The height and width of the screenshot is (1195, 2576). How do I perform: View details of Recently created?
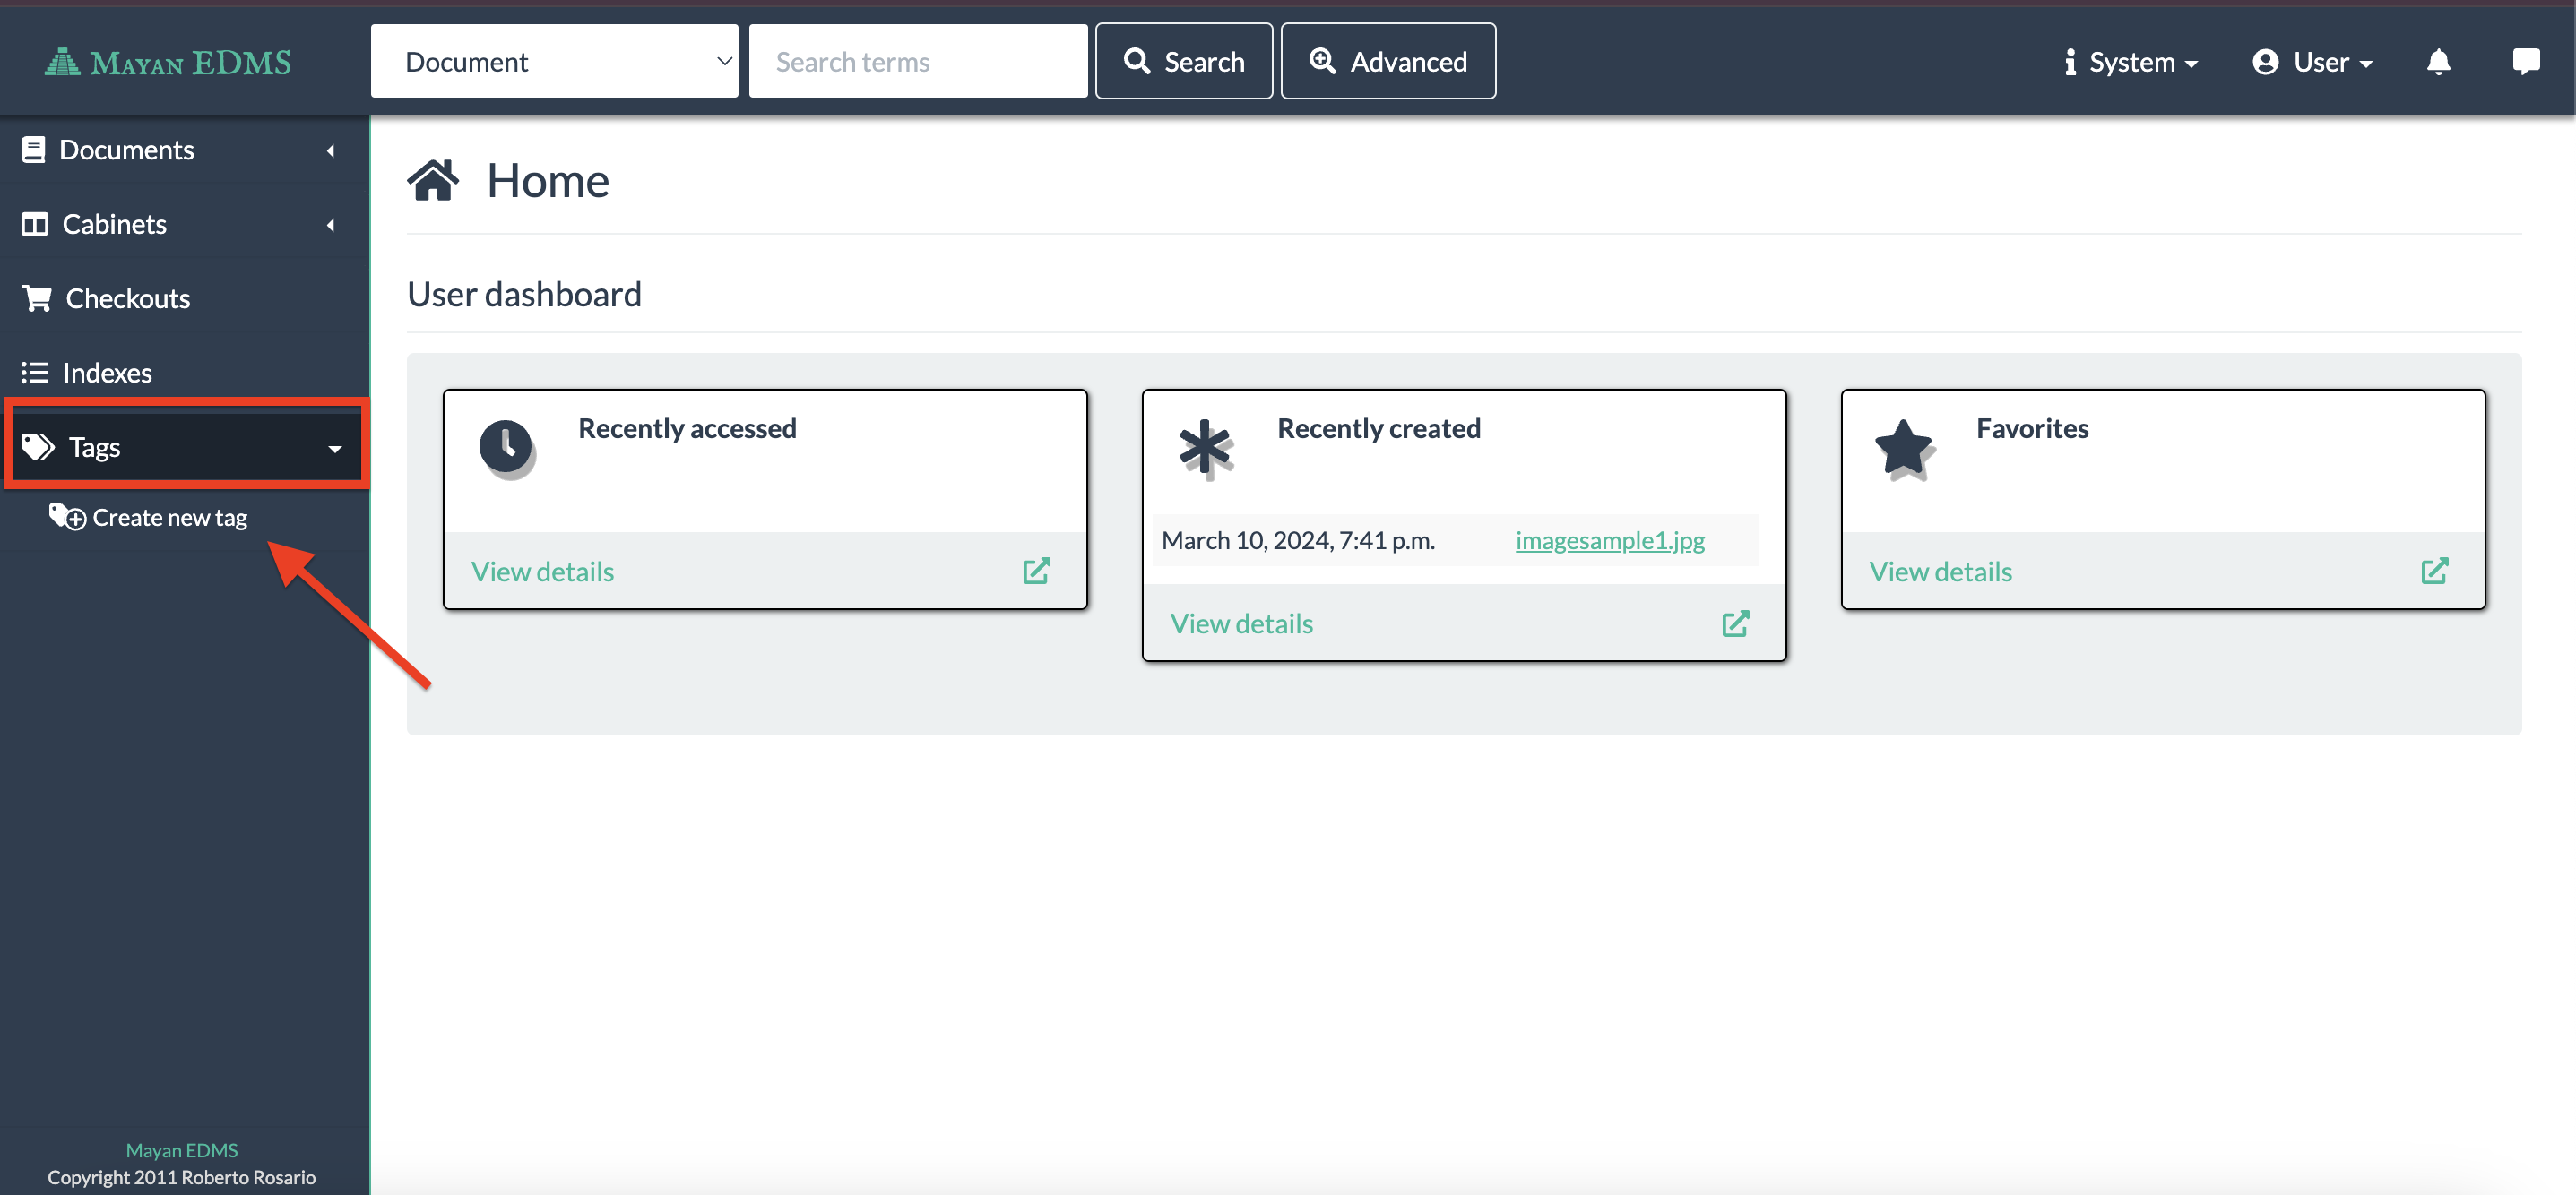(x=1241, y=623)
